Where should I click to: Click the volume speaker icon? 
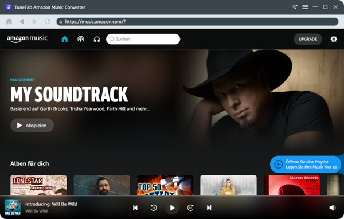(x=333, y=208)
